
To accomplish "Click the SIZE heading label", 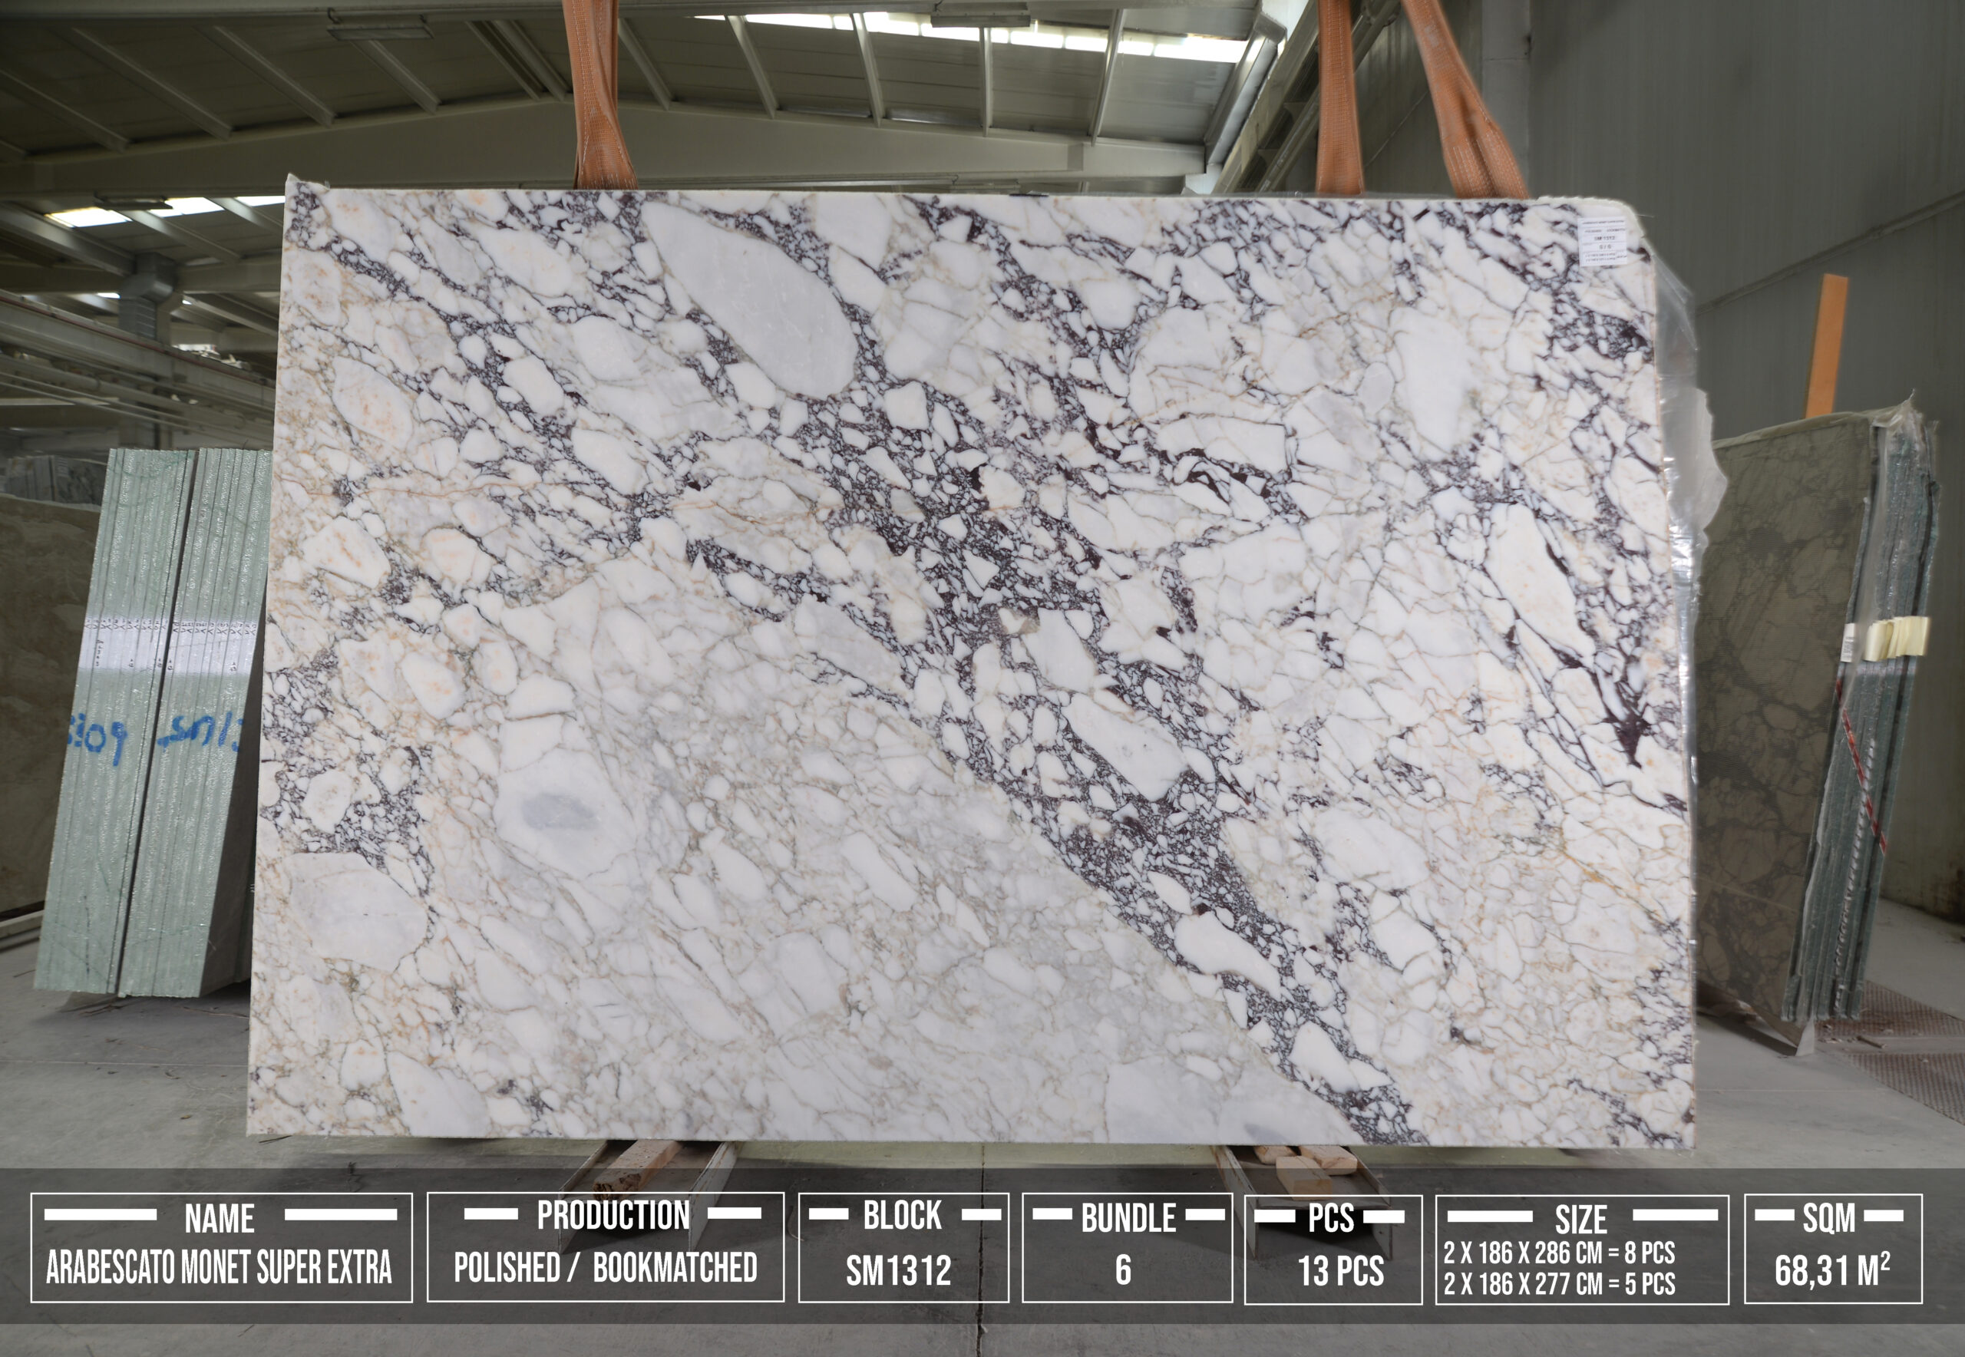I will click(x=1580, y=1220).
